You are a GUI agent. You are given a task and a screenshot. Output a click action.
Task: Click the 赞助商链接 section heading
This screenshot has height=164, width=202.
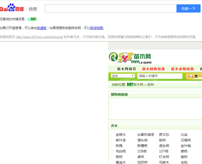[x=119, y=95]
